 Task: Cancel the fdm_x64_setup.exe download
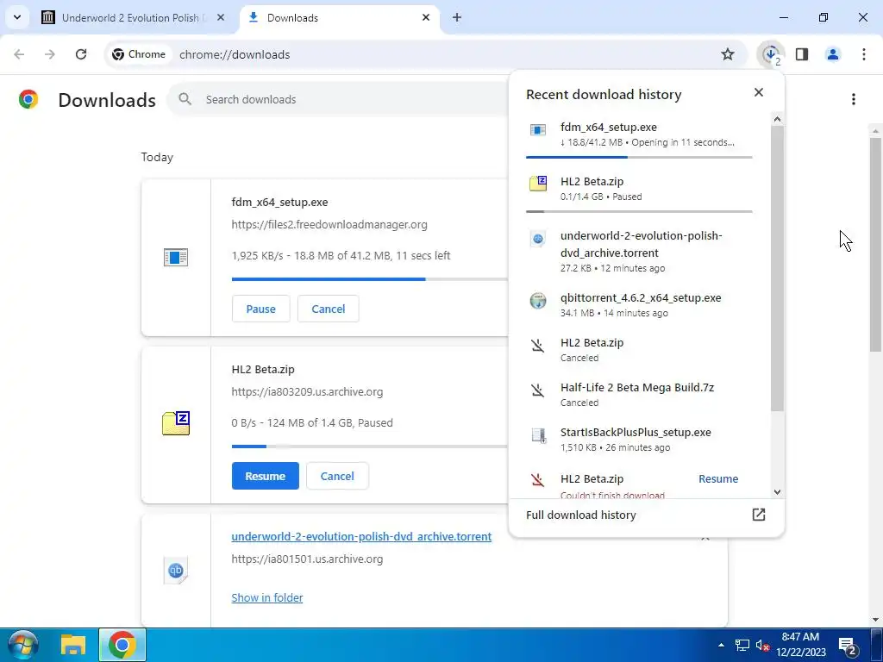329,309
